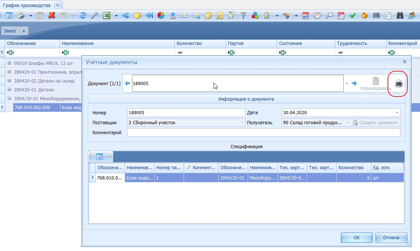Click the printer icon in the document dialog
The image size is (420, 251).
pos(399,84)
